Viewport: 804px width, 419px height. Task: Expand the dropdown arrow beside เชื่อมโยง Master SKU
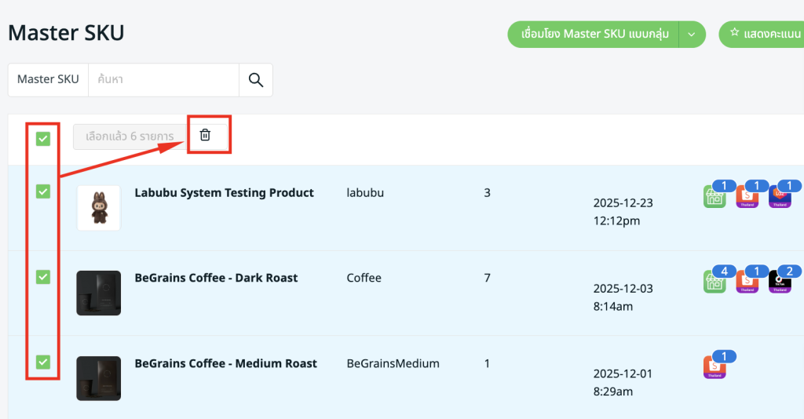click(x=692, y=35)
